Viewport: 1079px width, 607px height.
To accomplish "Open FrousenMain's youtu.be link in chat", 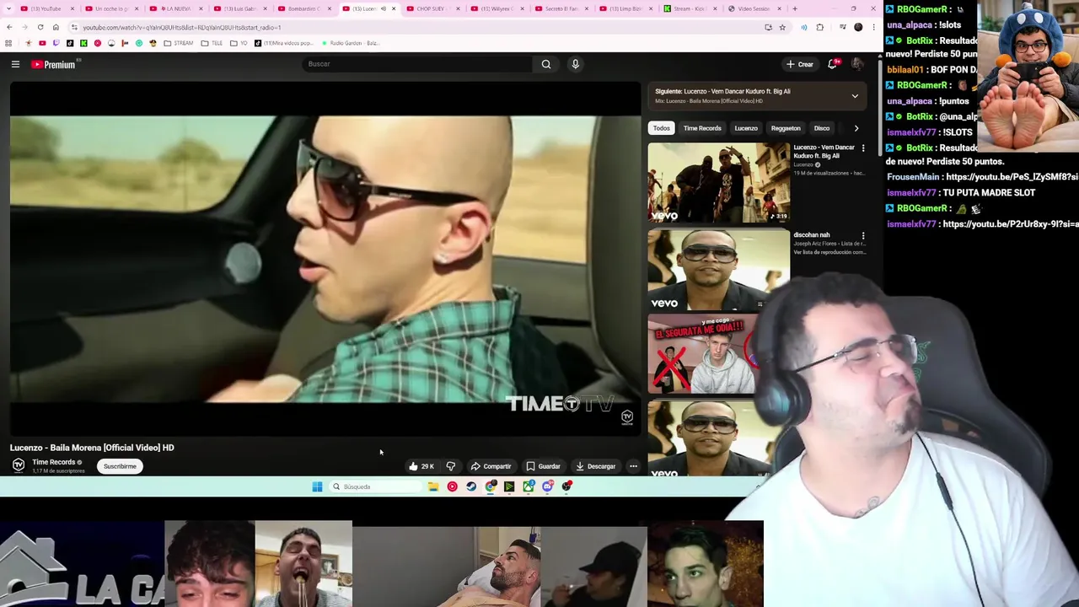I will click(x=1012, y=177).
